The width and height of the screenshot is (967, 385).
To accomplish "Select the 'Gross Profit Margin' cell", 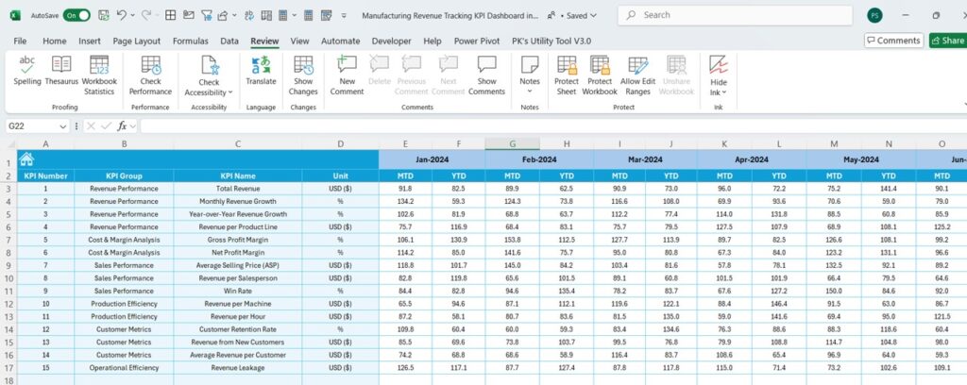I will click(x=238, y=240).
